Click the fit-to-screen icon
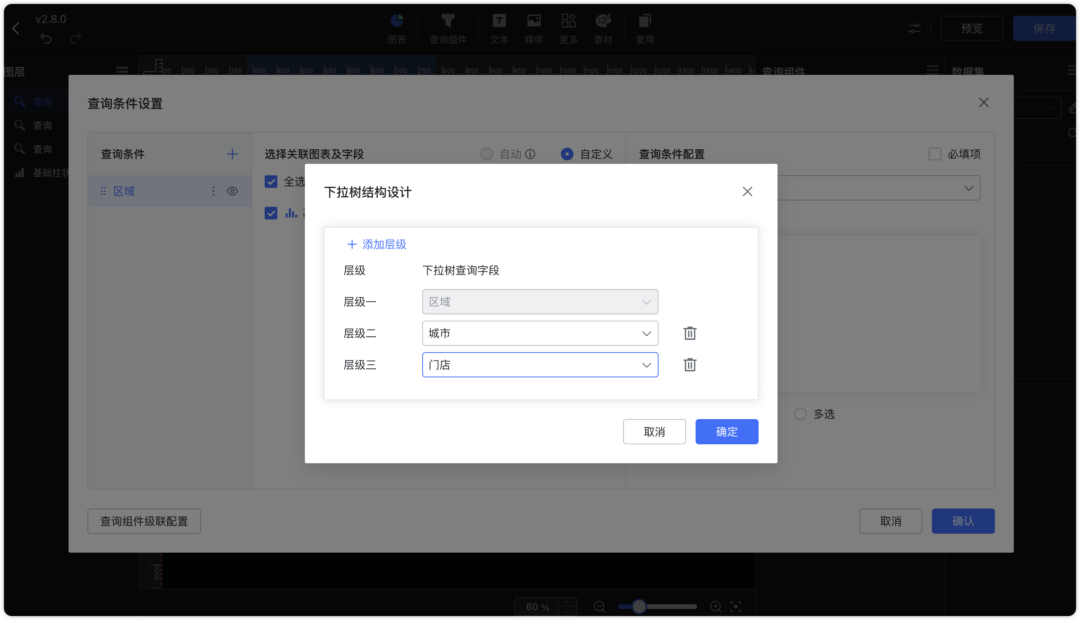 736,606
